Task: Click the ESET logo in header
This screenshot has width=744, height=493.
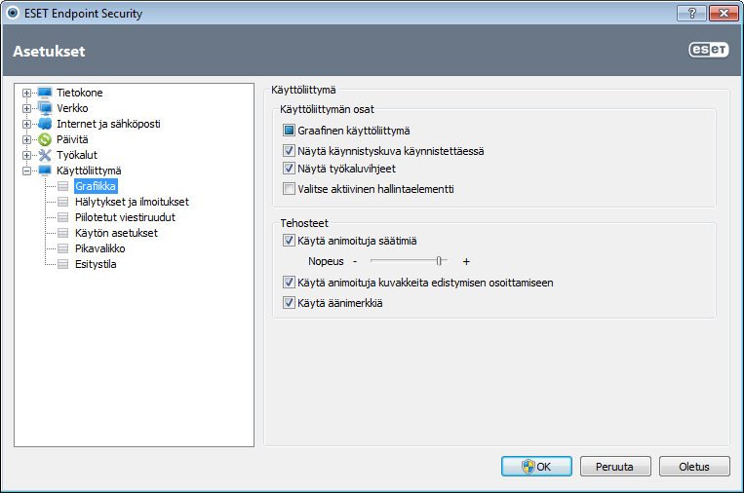Action: tap(709, 50)
